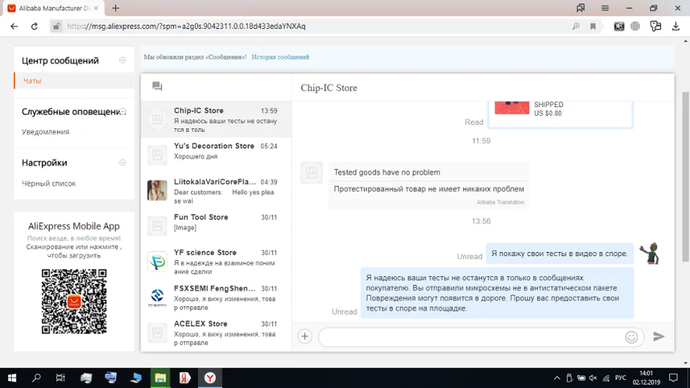Click the globe translation icon
Viewport: 690px width, 388px height.
tap(635, 26)
